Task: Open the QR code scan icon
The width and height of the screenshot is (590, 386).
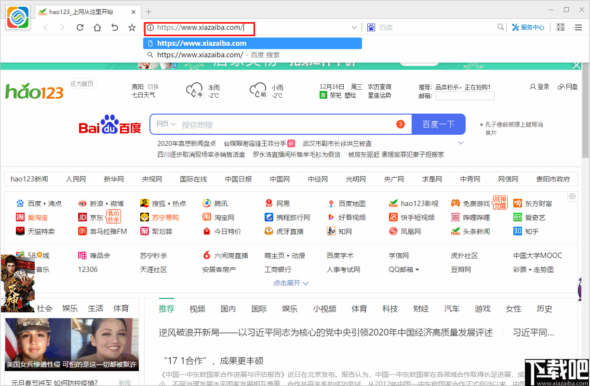Action: 560,27
